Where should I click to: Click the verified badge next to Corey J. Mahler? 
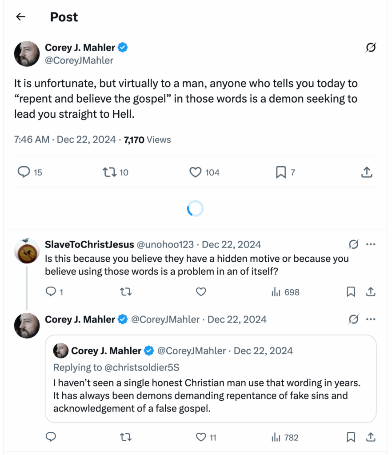click(123, 47)
